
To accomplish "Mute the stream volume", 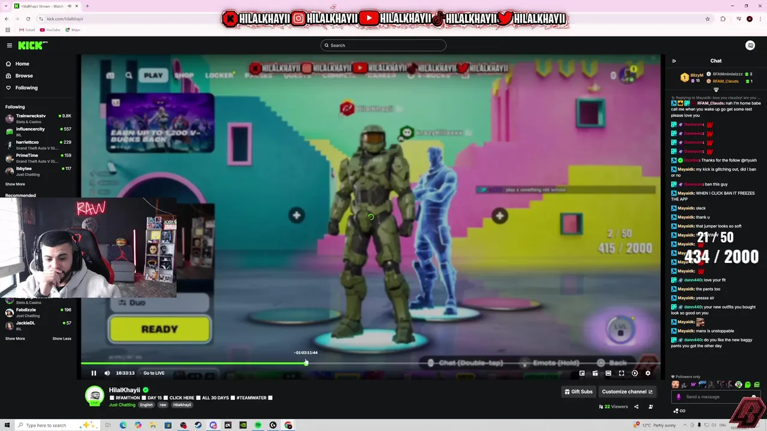I will pos(107,373).
